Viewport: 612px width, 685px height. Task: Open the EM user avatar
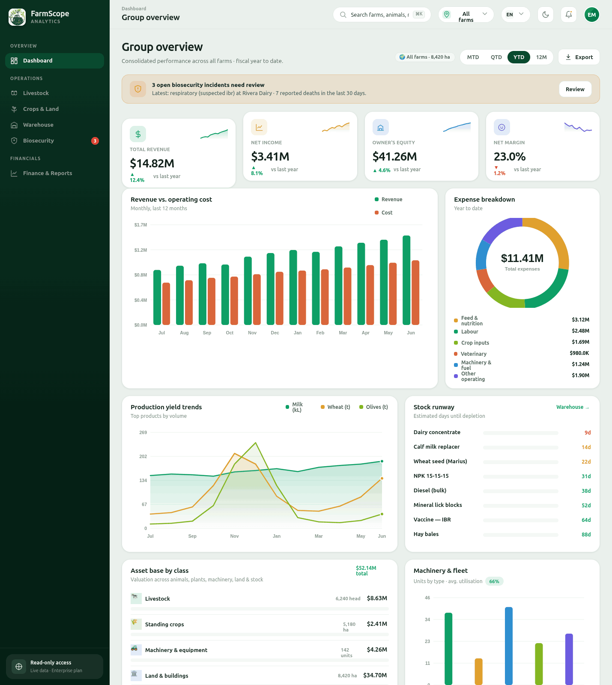(592, 15)
